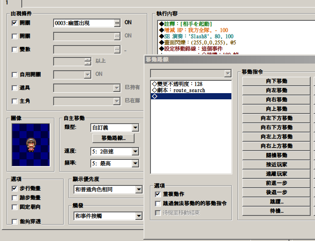Open switch selector for 0003:幽靈出現
This screenshot has width=315, height=241.
pos(117,23)
